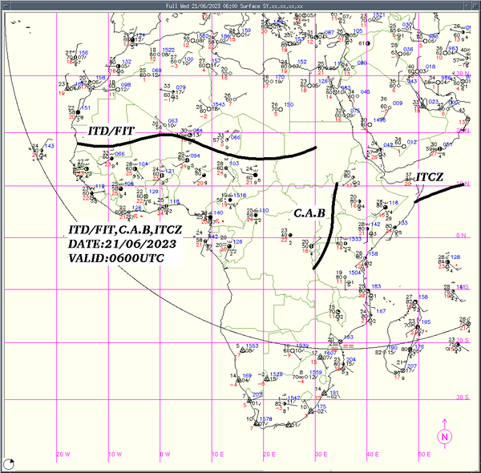
Task: Click the 50 E longitude label
Action: (424, 455)
